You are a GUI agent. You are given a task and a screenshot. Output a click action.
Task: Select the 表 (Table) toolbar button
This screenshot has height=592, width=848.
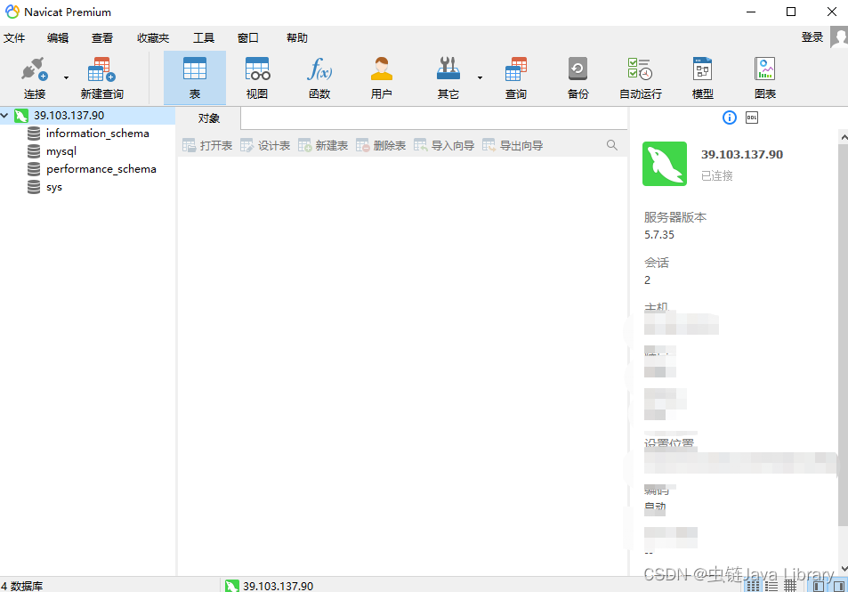(x=195, y=78)
